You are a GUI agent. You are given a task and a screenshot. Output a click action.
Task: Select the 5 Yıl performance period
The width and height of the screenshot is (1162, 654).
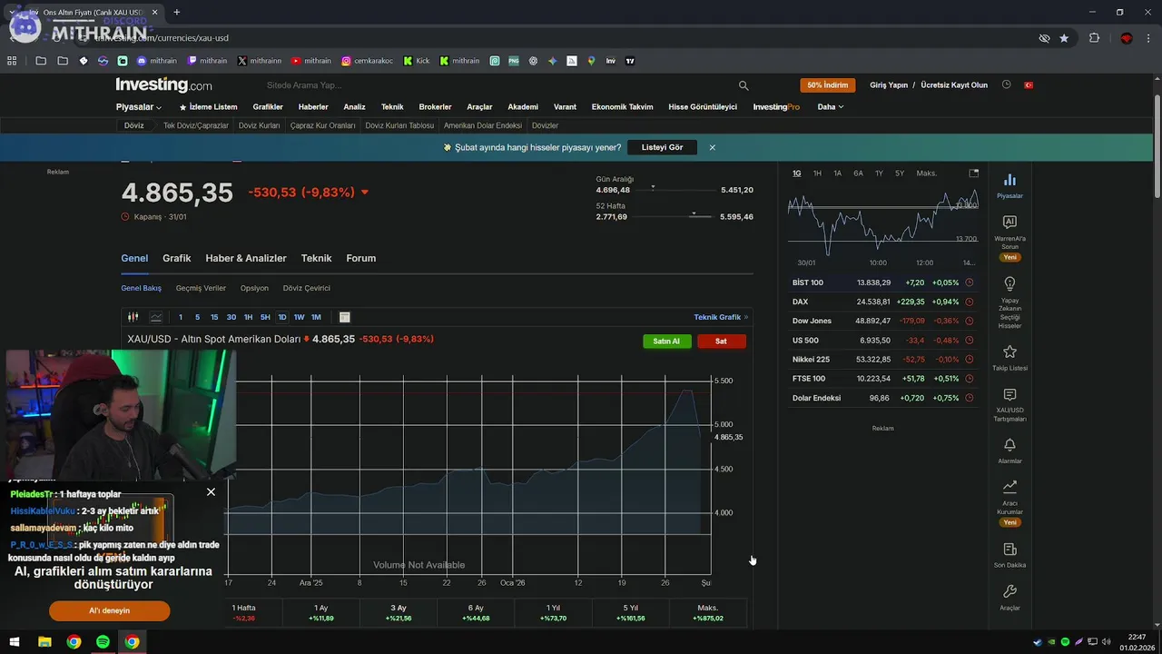coord(630,612)
